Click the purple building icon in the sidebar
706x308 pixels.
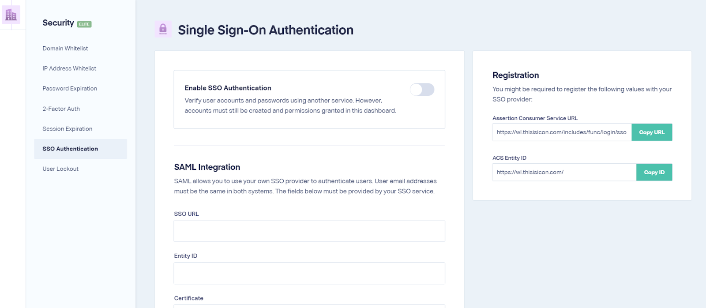tap(11, 15)
